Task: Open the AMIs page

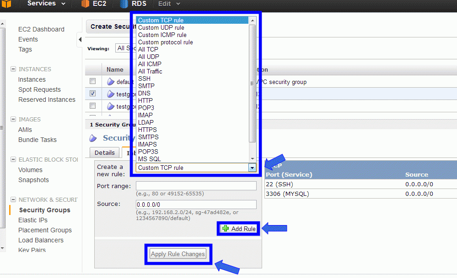Action: pyautogui.click(x=25, y=130)
